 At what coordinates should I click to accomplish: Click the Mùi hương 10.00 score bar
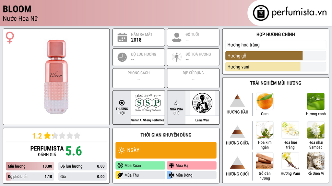click(30, 166)
